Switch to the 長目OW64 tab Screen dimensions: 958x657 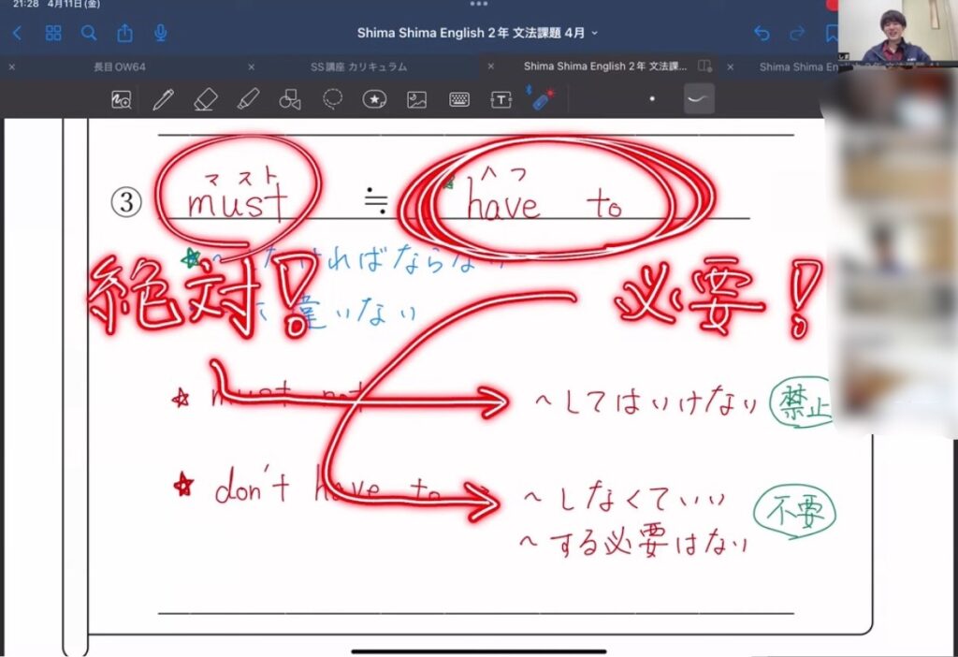point(120,67)
